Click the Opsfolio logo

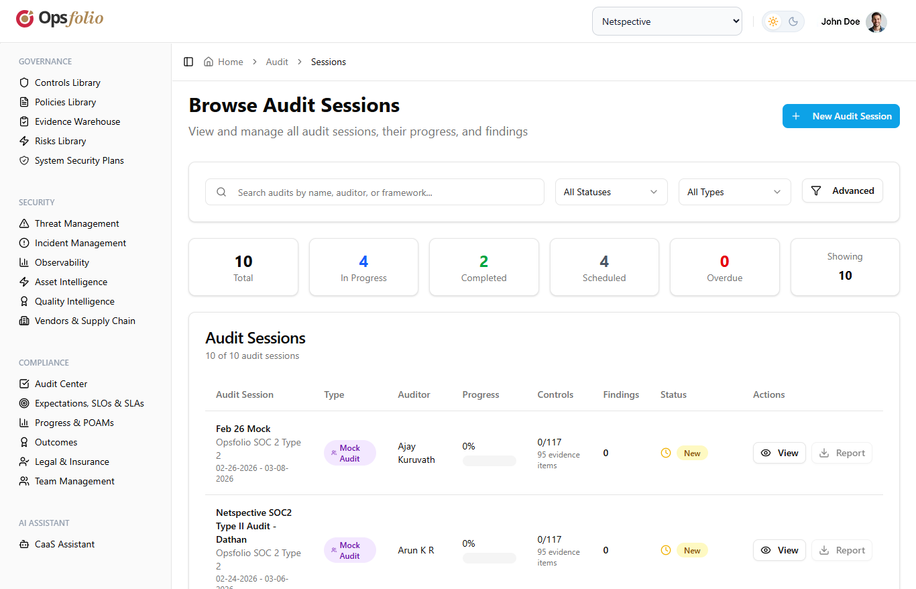tap(59, 19)
